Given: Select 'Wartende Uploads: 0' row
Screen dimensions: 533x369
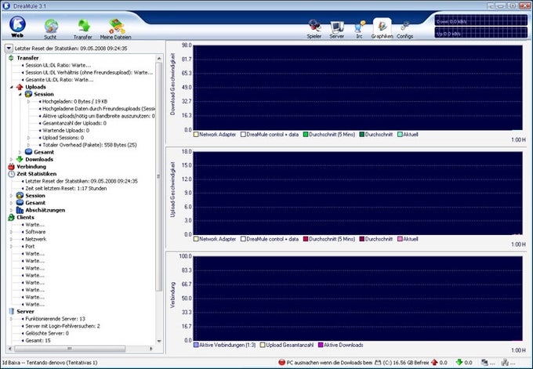Looking at the screenshot, I should pos(66,131).
